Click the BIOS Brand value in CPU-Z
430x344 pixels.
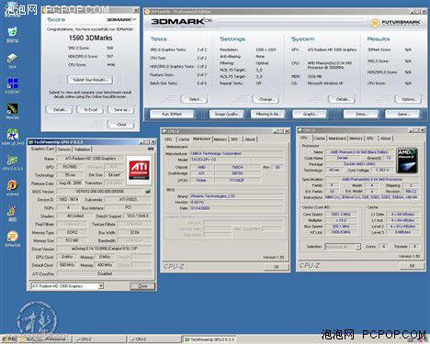coord(236,196)
